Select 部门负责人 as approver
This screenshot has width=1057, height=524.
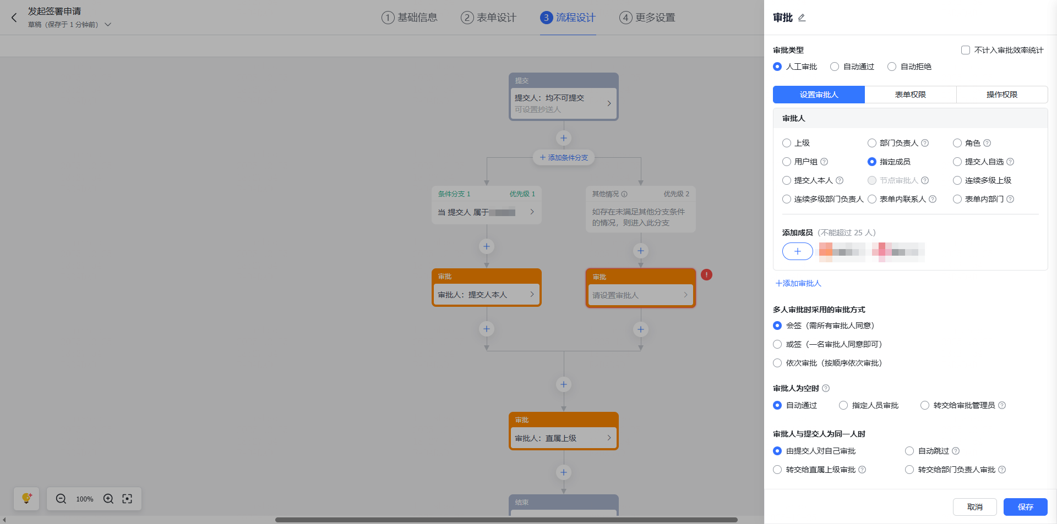click(x=872, y=143)
